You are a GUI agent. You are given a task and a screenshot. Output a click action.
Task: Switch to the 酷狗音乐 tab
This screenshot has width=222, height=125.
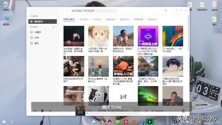click(111, 19)
